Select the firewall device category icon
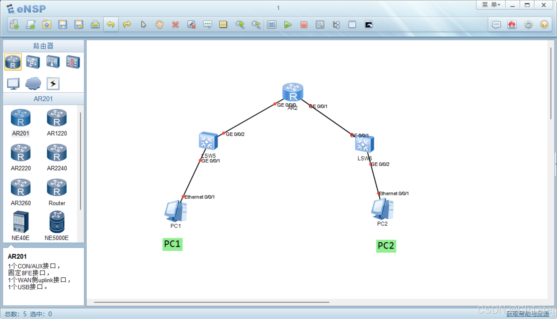Image resolution: width=557 pixels, height=319 pixels. pyautogui.click(x=73, y=62)
